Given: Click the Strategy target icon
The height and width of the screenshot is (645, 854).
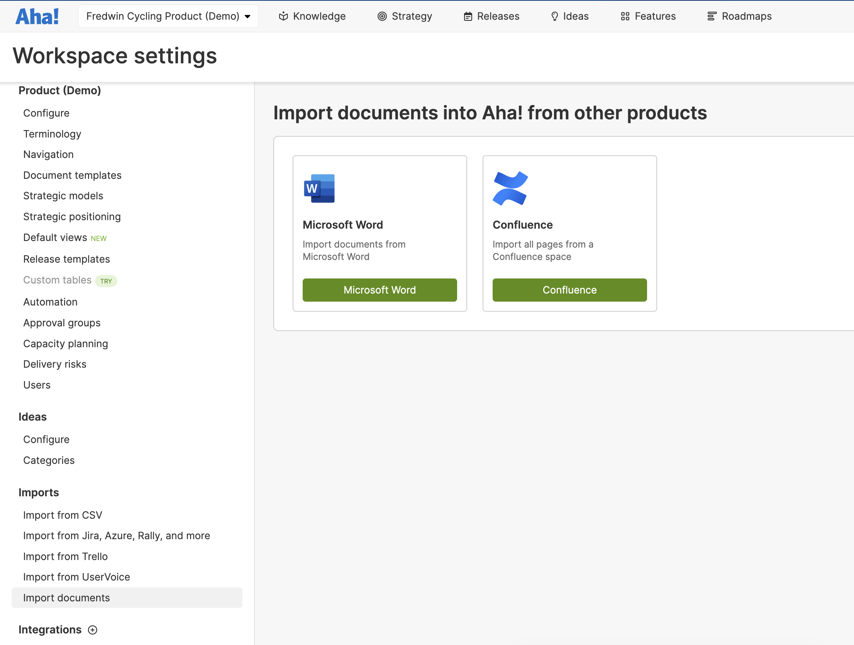Looking at the screenshot, I should click(x=382, y=16).
